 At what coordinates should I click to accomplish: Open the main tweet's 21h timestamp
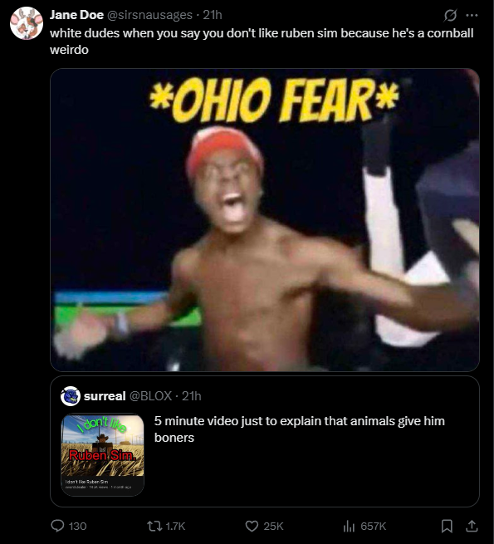pyautogui.click(x=213, y=15)
